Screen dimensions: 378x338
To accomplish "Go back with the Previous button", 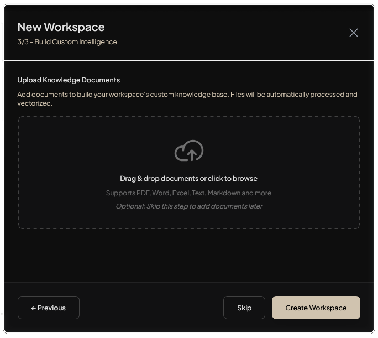I will pyautogui.click(x=49, y=308).
